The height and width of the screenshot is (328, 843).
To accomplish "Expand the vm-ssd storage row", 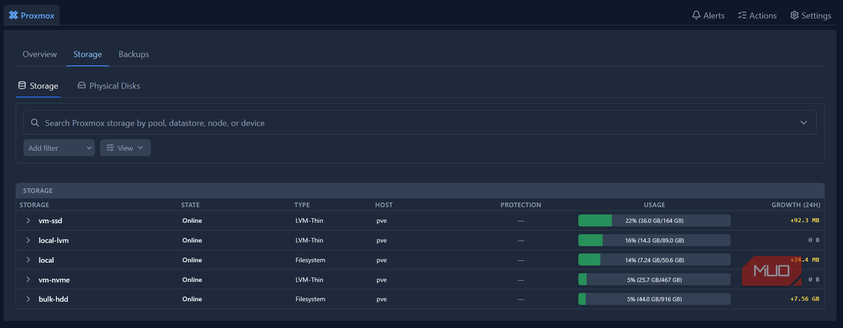I will tap(28, 220).
